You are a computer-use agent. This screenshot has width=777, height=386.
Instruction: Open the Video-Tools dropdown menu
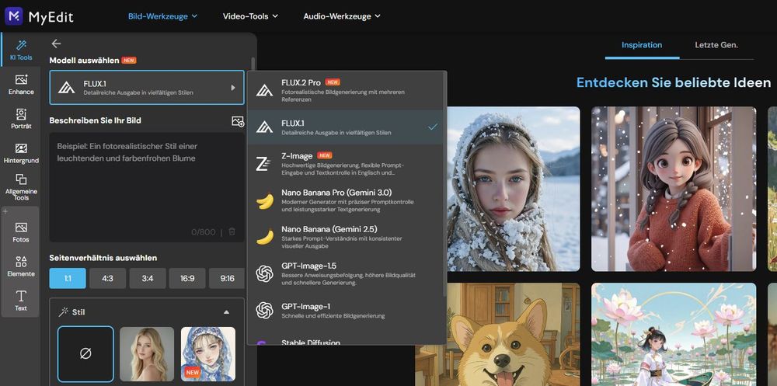point(250,16)
